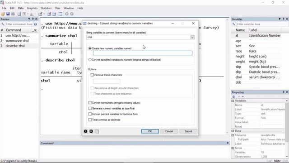Image resolution: width=289 pixels, height=163 pixels.
Task: Open the Variables Manager toolbar icon
Action: coord(61,14)
